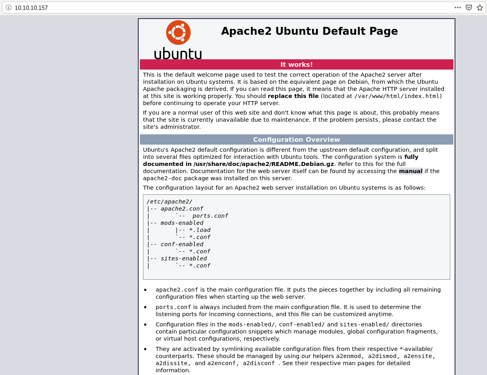Click 'sites-enabled' in the config tree
The width and height of the screenshot is (487, 375).
(x=184, y=258)
